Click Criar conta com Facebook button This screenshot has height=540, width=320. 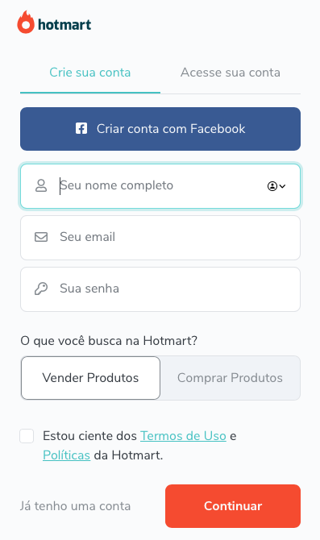[x=160, y=129]
